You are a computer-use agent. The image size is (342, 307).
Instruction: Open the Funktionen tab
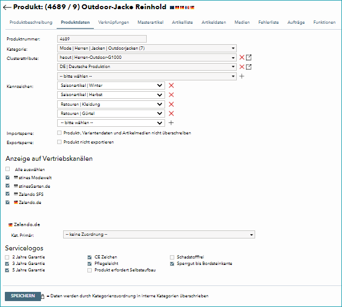(x=324, y=22)
